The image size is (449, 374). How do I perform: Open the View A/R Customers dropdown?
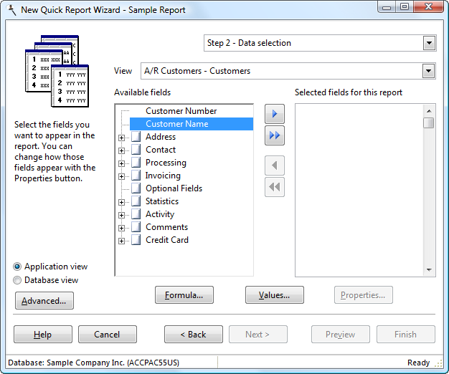click(x=429, y=71)
